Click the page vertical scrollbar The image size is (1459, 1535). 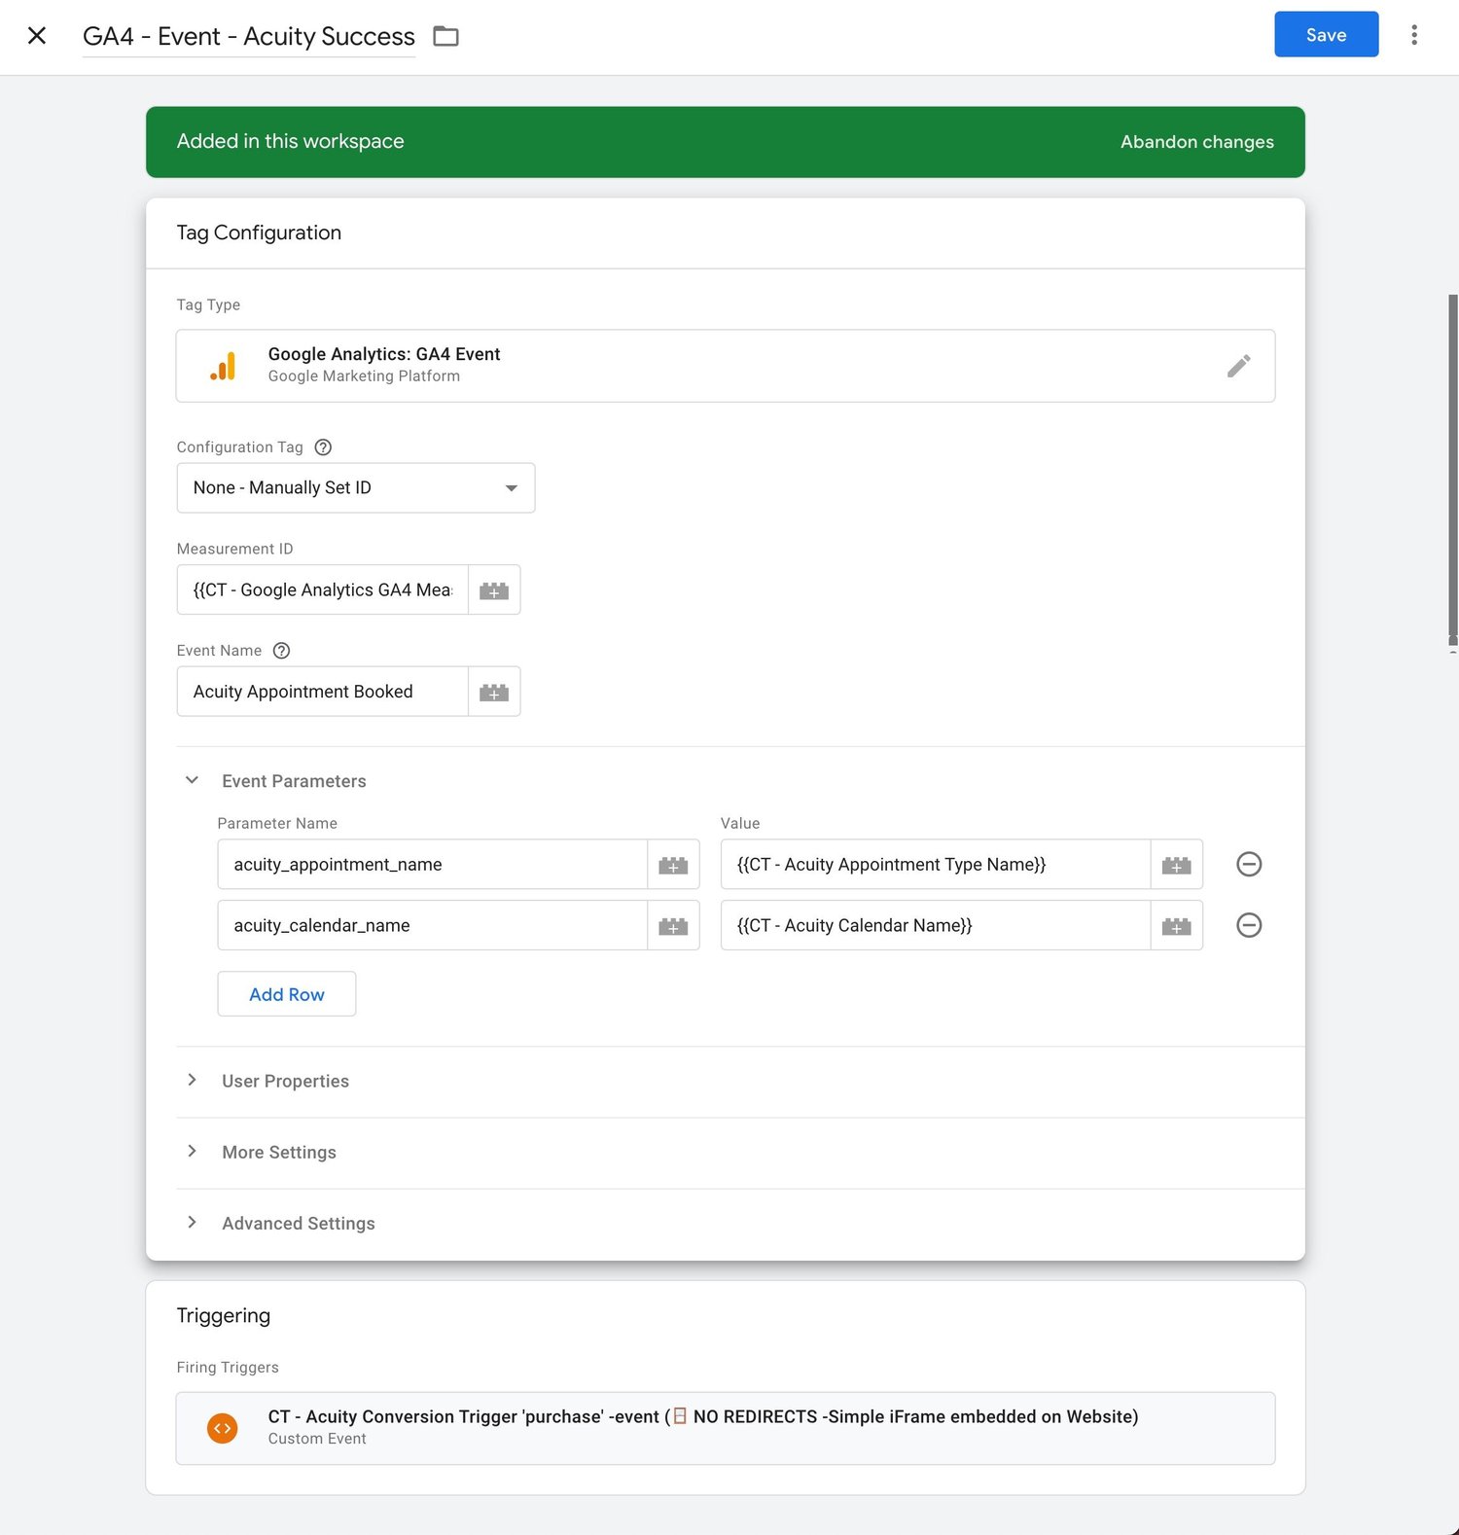[1453, 467]
